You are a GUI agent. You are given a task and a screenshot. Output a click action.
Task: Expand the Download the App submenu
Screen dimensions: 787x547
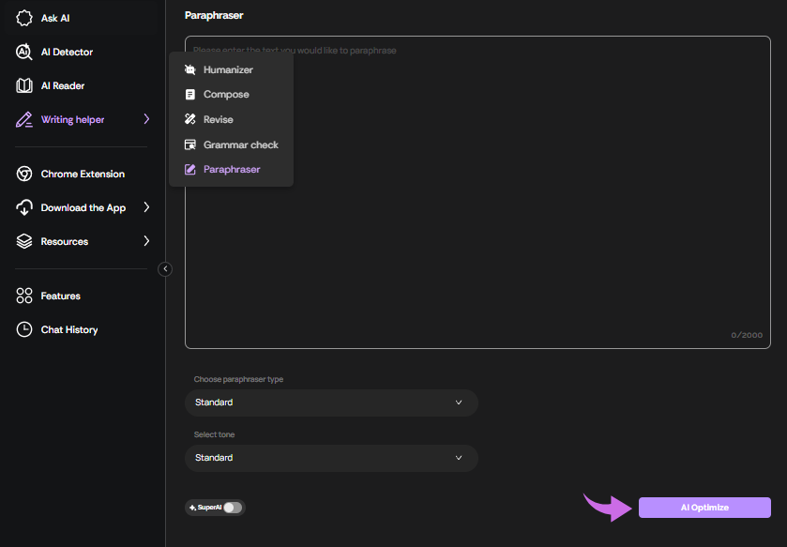pyautogui.click(x=147, y=207)
